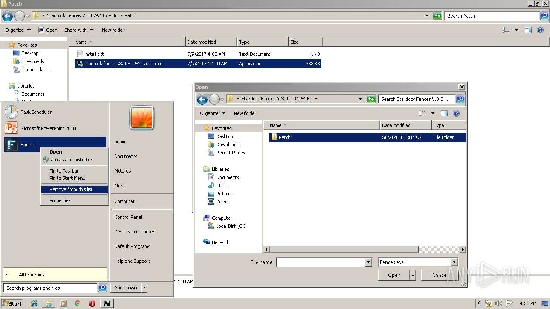Open Organize menu in Patch window
550x309 pixels.
tap(18, 30)
